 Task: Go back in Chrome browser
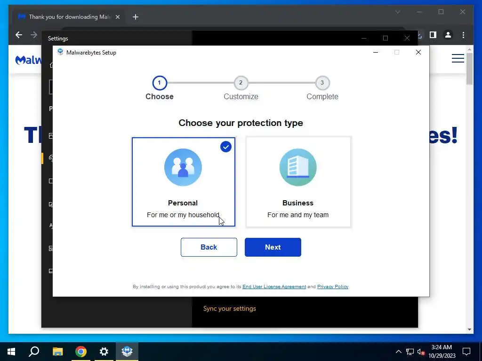pos(19,35)
